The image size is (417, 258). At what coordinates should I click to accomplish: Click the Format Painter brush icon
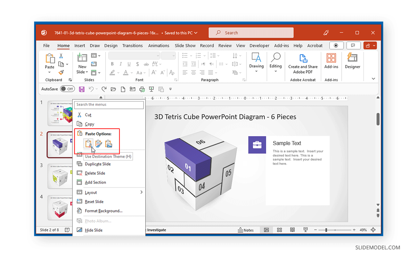[x=61, y=72]
